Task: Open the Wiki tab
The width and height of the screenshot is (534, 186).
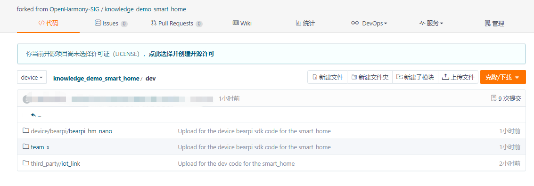Action: (x=242, y=23)
